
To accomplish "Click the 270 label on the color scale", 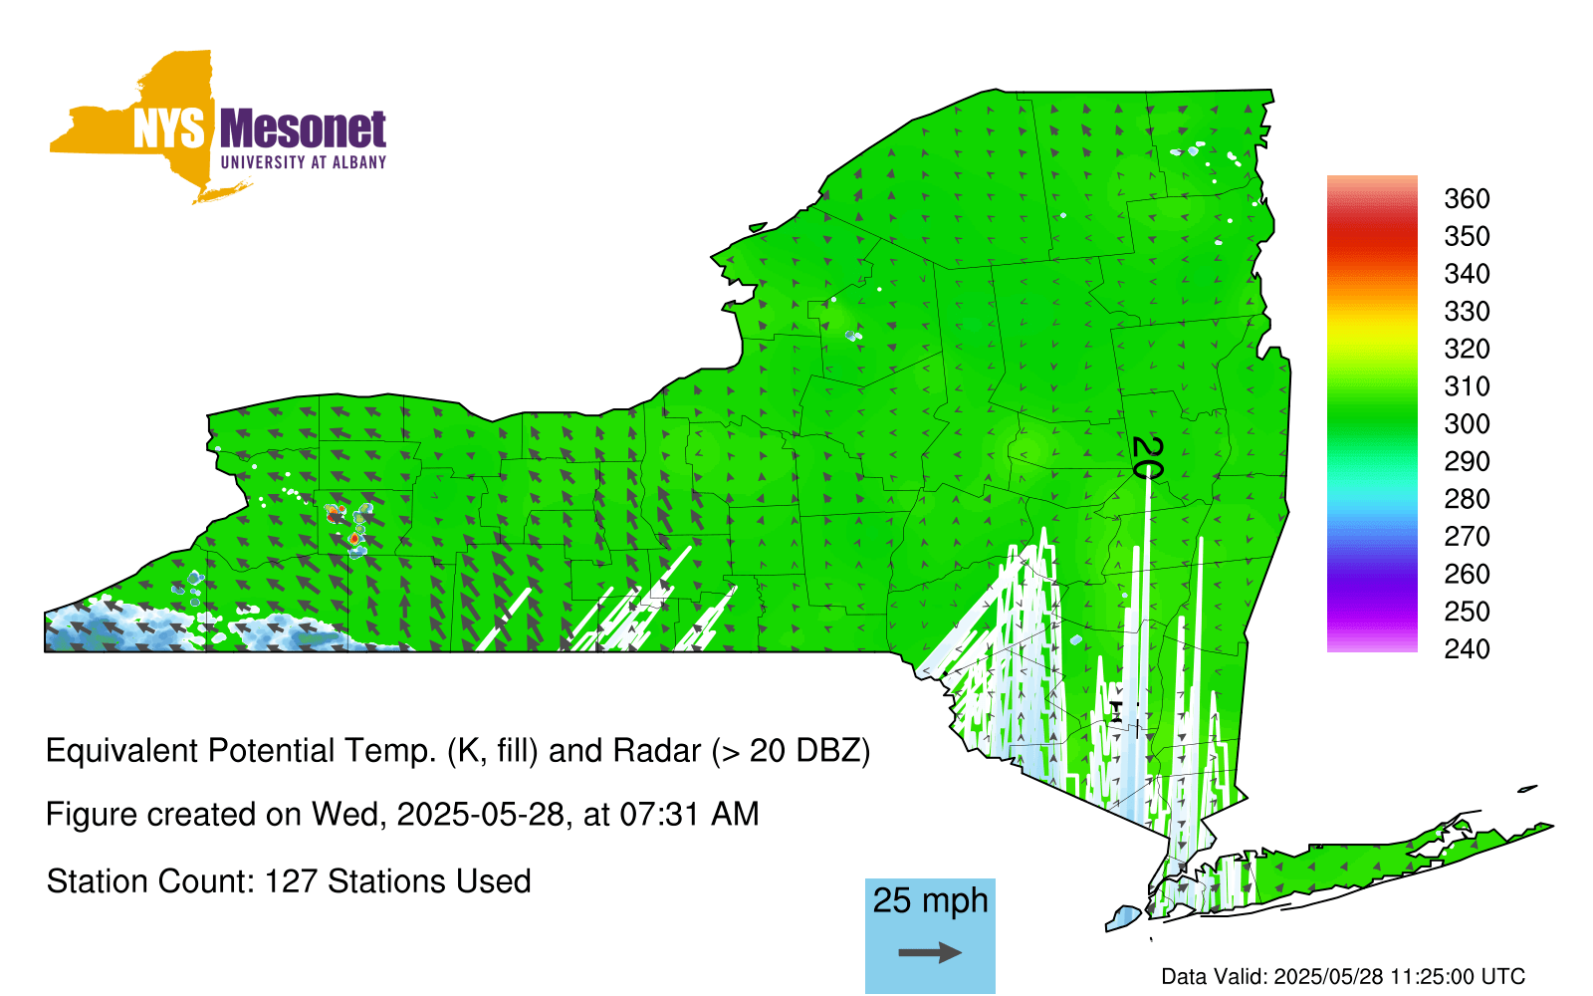I will tap(1467, 537).
